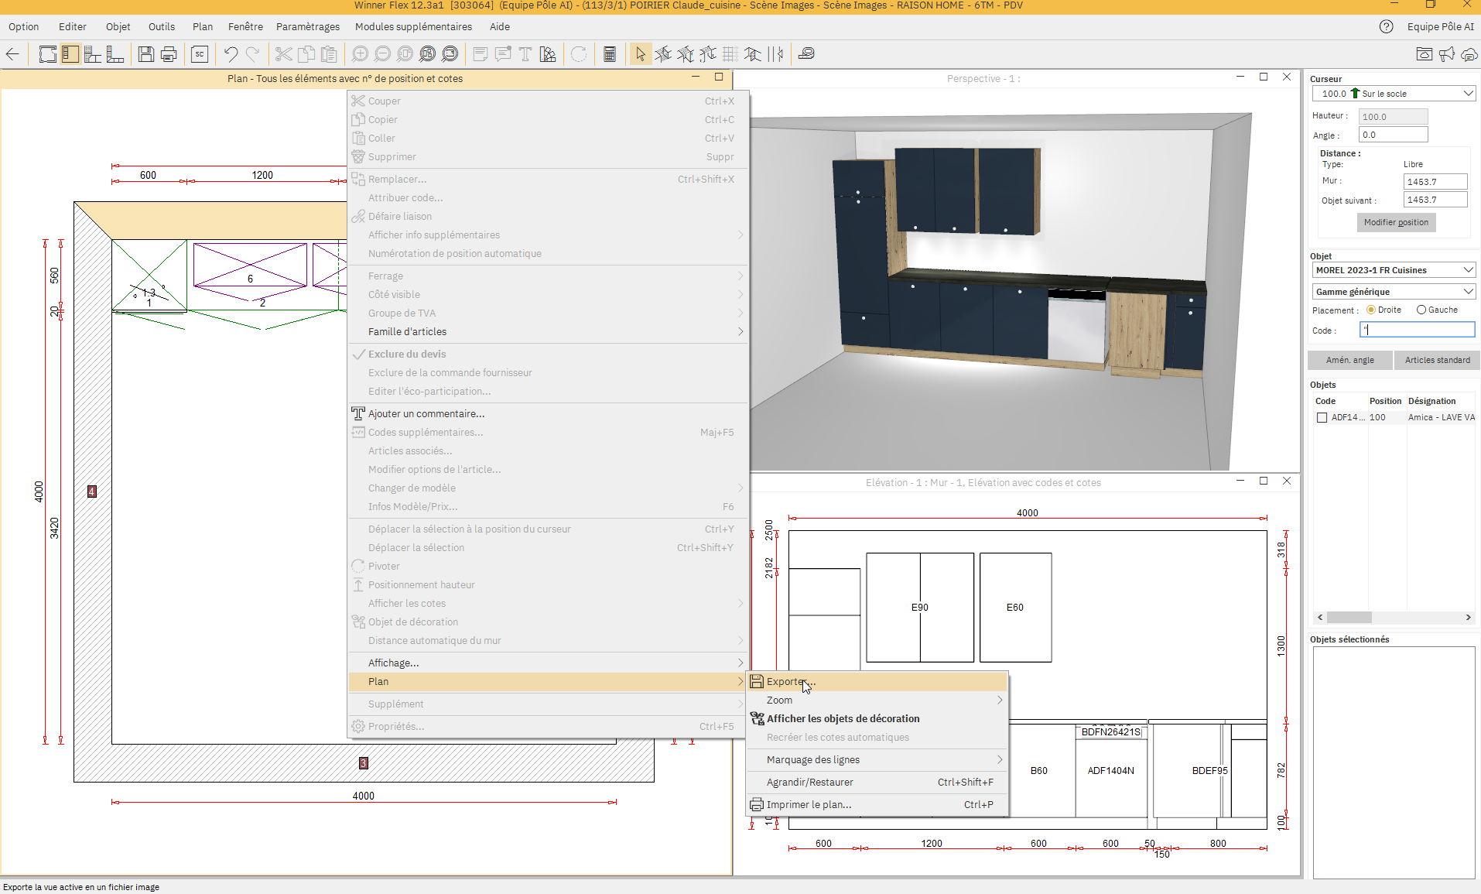1481x894 pixels.
Task: Click the Save floppy disk icon
Action: (x=145, y=54)
